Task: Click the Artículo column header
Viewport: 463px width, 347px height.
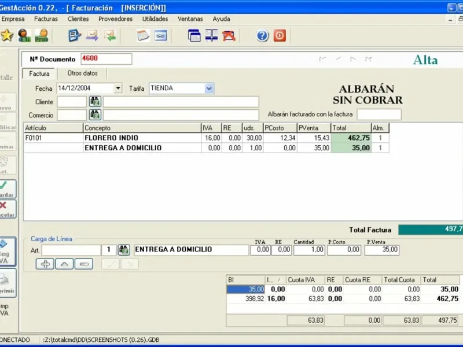Action: (x=53, y=128)
